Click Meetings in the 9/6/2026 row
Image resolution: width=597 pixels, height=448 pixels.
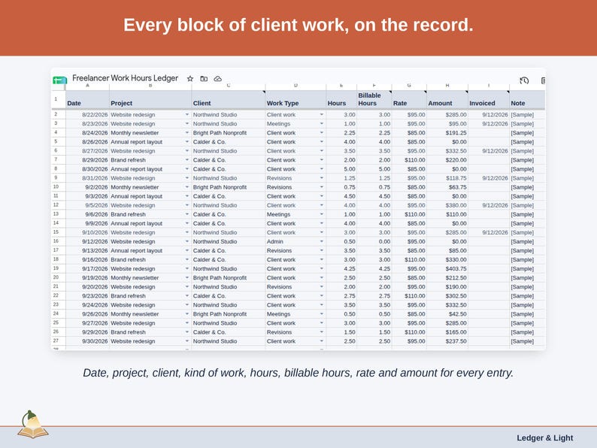295,214
